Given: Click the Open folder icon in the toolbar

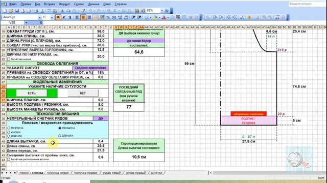Looking at the screenshot, I should 11,11.
